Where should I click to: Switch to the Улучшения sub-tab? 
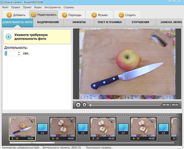(x=140, y=22)
